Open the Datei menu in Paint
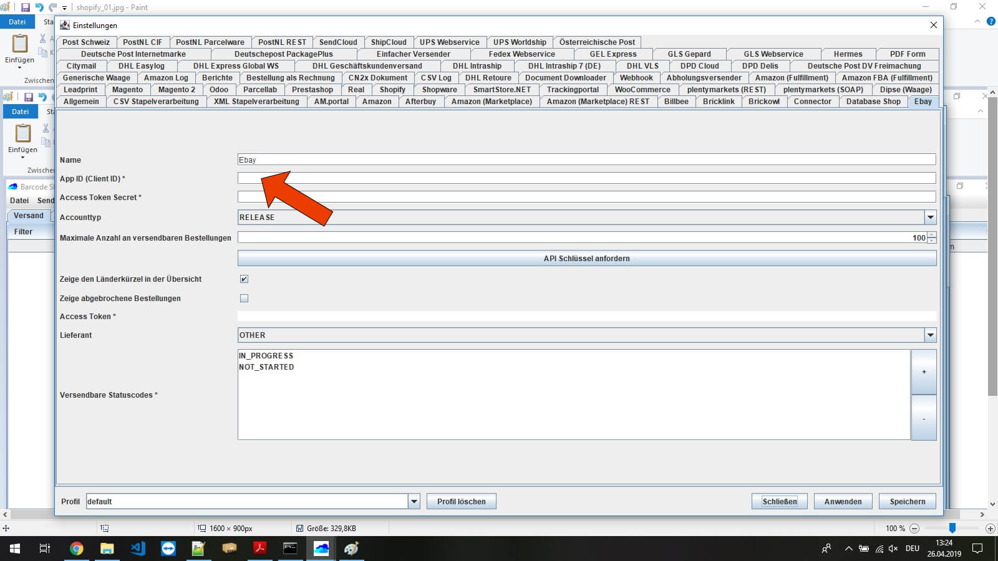The height and width of the screenshot is (561, 998). pos(17,22)
